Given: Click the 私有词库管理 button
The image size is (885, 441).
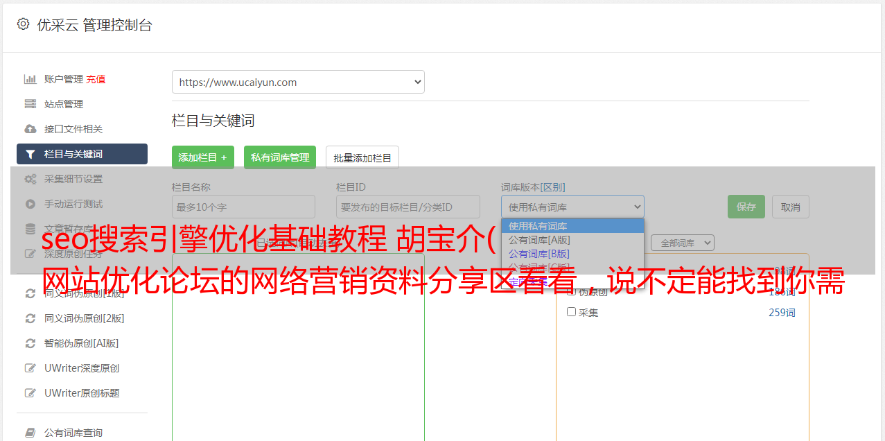Looking at the screenshot, I should [x=280, y=157].
